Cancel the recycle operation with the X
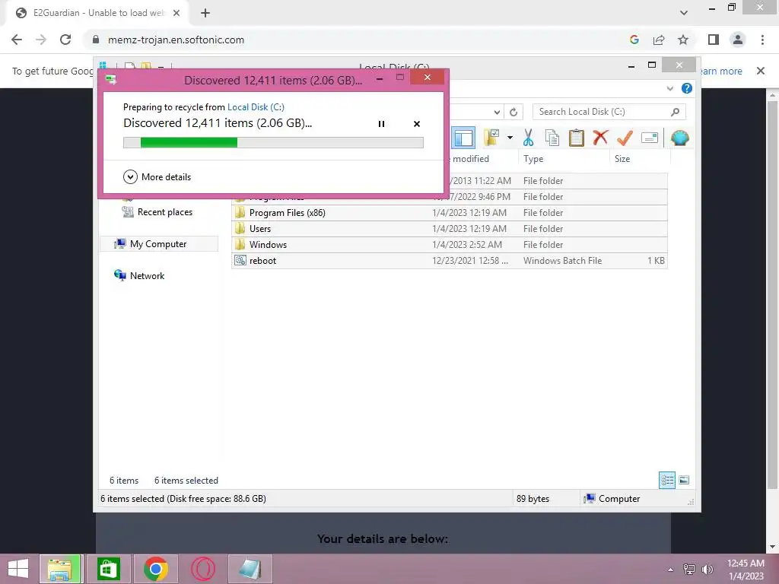This screenshot has width=779, height=584. click(x=417, y=124)
